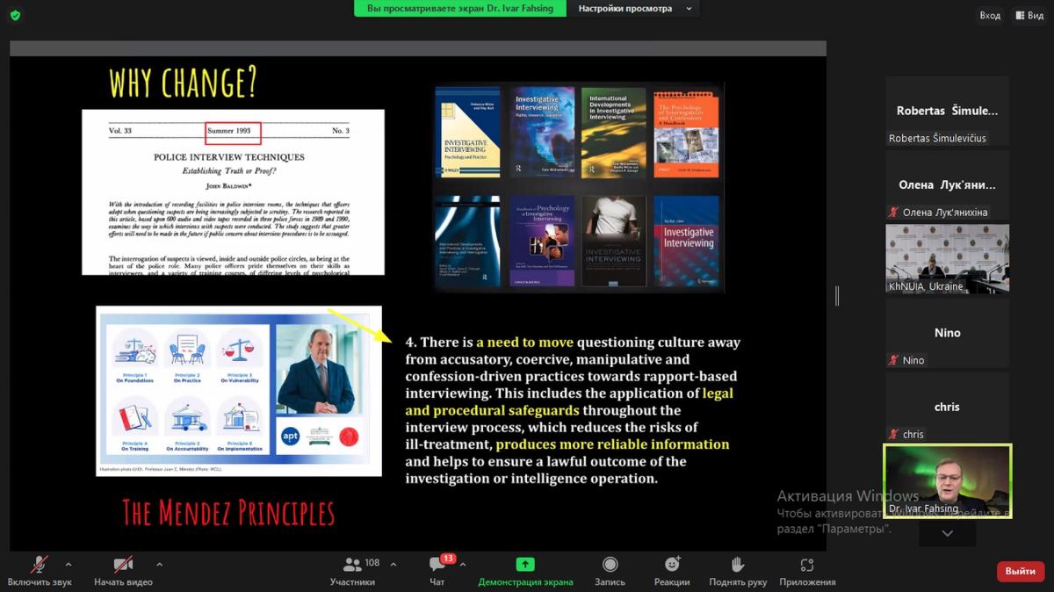The width and height of the screenshot is (1054, 592).
Task: Click the green encryption shield icon
Action: click(x=15, y=15)
